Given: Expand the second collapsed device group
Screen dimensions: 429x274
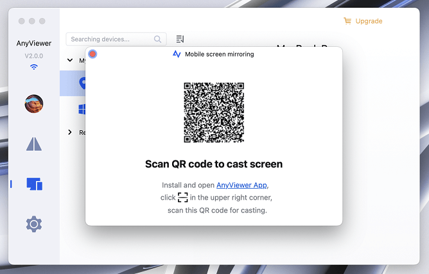Looking at the screenshot, I should tap(70, 132).
